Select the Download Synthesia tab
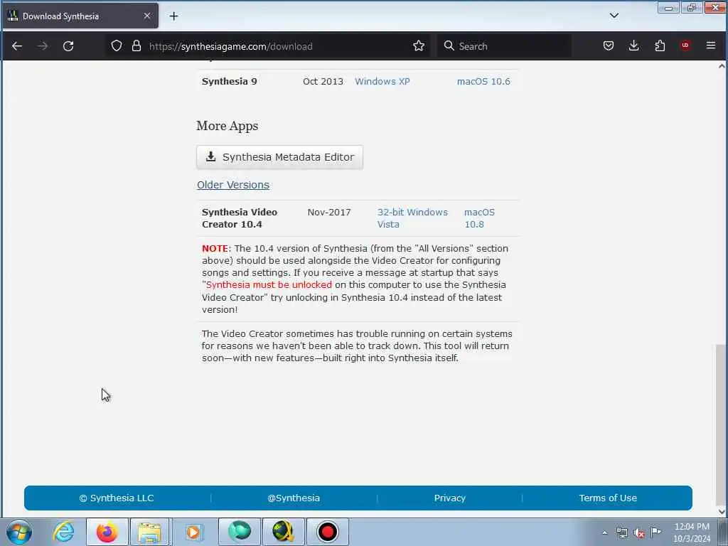This screenshot has height=546, width=728. coord(80,16)
